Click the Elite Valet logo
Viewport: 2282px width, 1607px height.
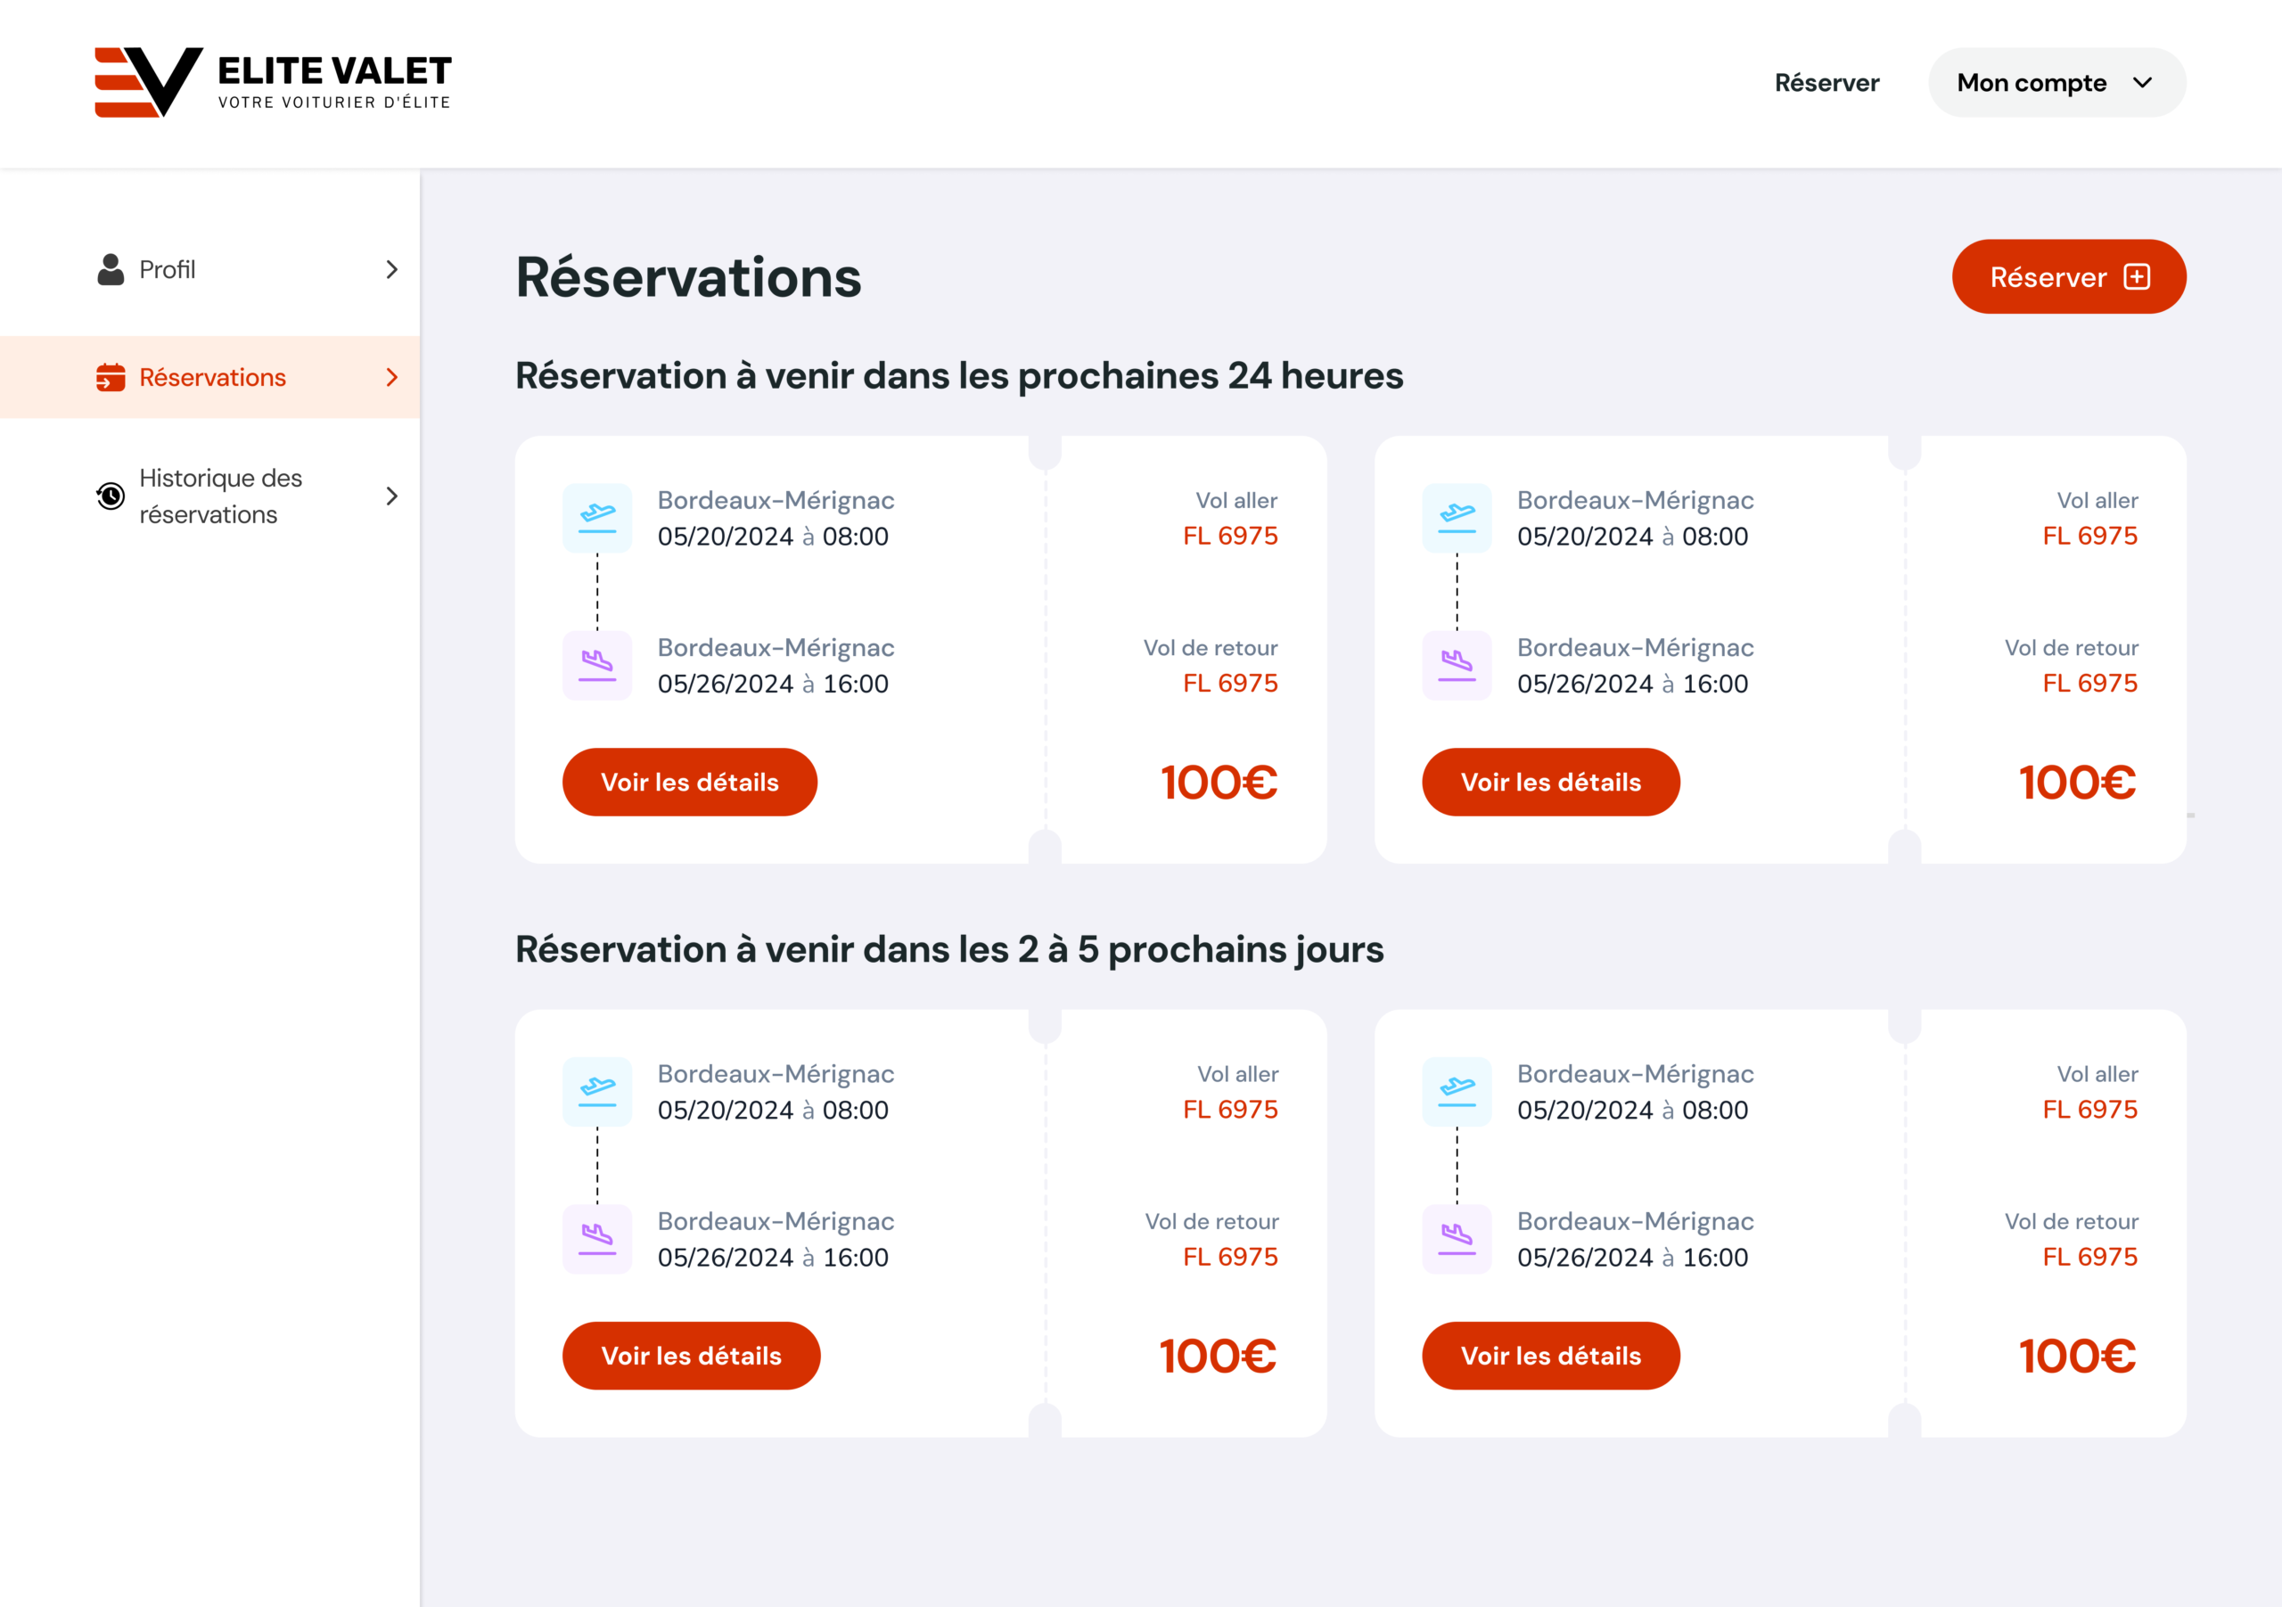[273, 81]
